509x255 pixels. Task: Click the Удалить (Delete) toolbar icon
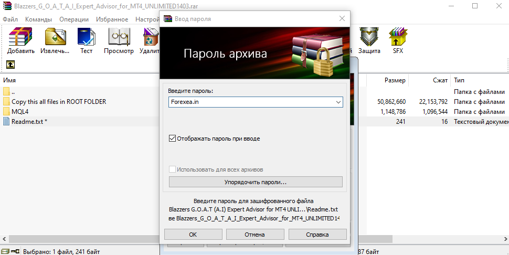[x=150, y=41]
